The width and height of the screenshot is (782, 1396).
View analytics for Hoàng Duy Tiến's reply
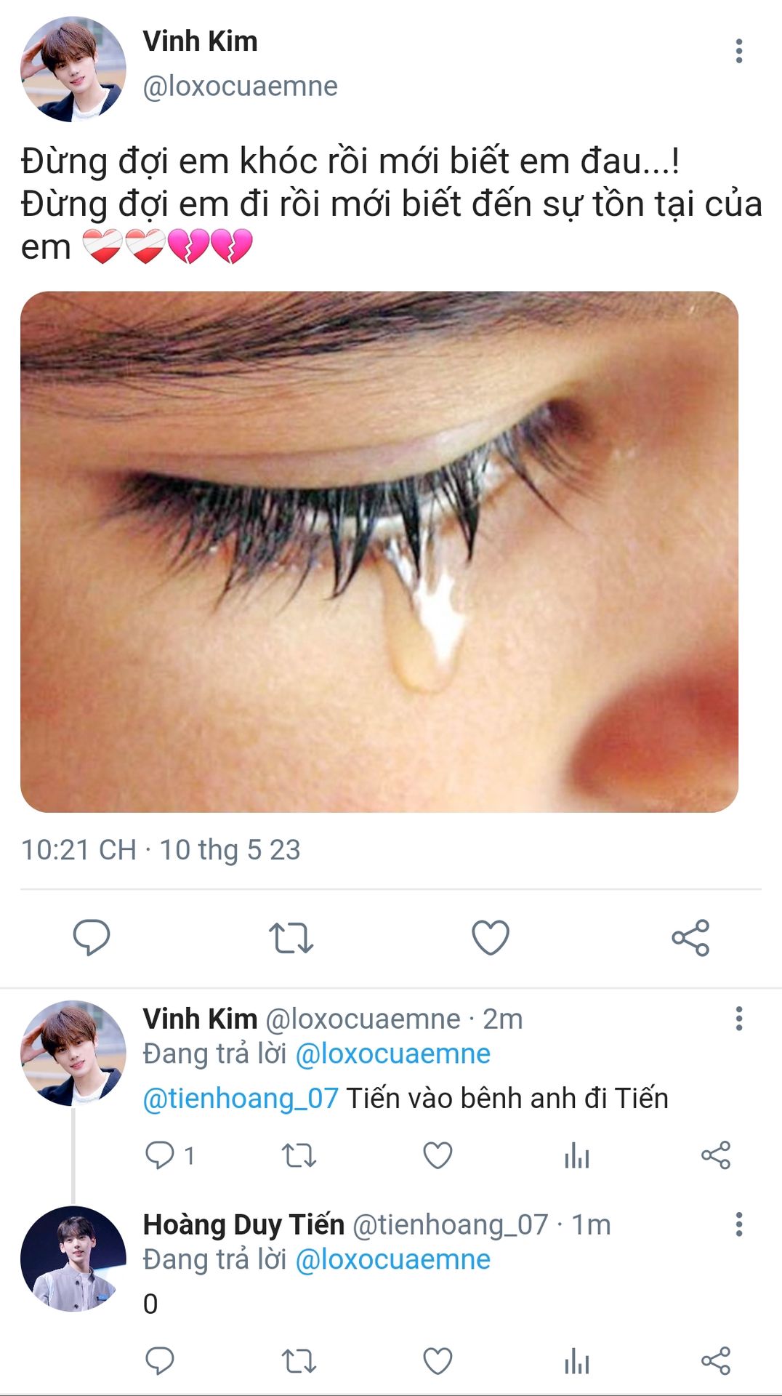pos(577,1360)
